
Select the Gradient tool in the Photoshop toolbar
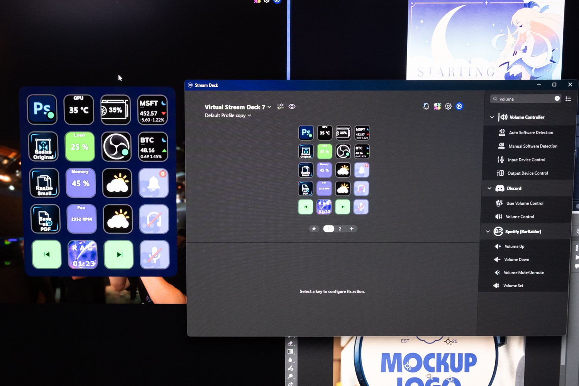point(290,352)
